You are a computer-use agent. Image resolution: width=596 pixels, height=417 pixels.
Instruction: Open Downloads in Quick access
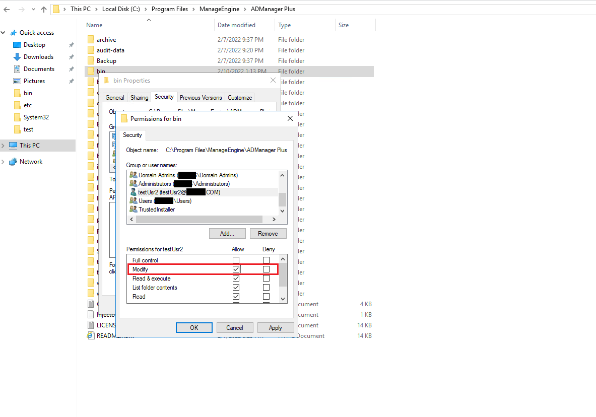coord(38,57)
